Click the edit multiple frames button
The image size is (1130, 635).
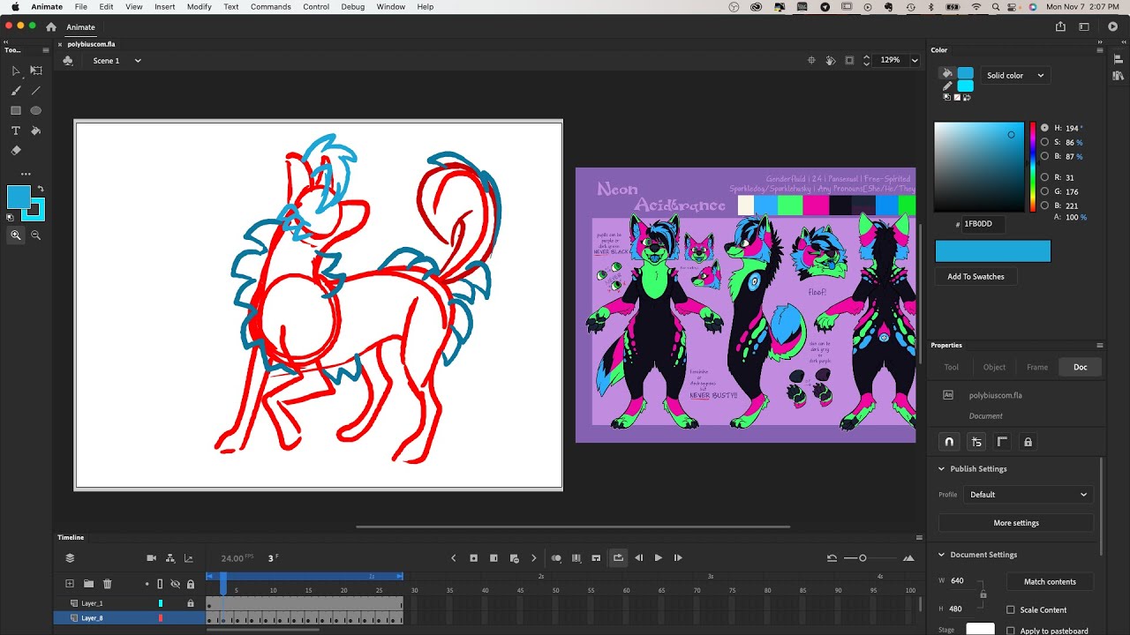pos(576,558)
